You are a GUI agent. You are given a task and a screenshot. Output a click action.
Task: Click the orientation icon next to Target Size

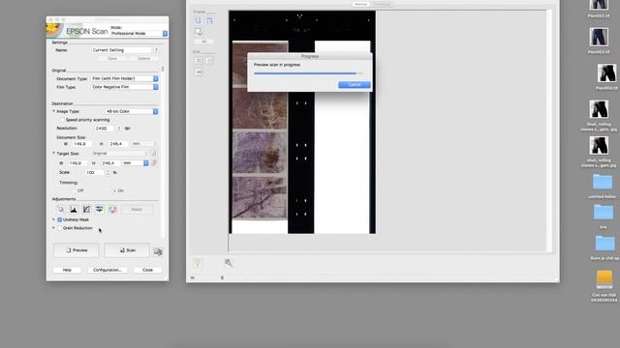(153, 153)
